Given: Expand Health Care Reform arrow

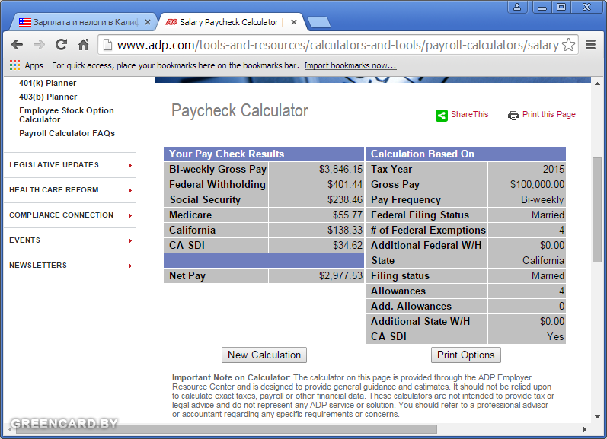Looking at the screenshot, I should (x=130, y=190).
